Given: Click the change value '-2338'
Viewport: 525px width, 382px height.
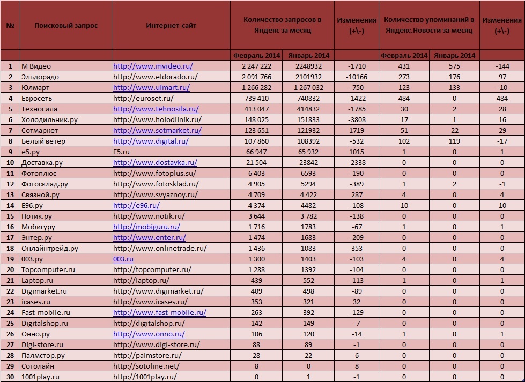Looking at the screenshot, I should [x=357, y=162].
